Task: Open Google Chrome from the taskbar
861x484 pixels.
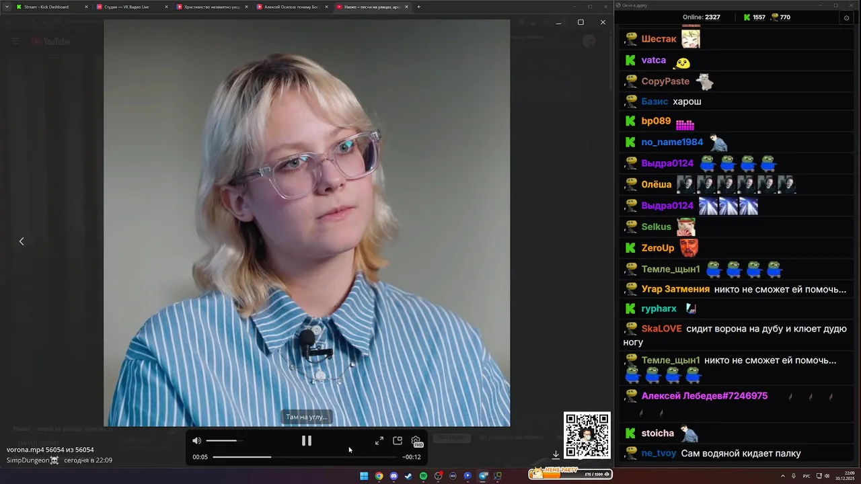Action: [379, 476]
